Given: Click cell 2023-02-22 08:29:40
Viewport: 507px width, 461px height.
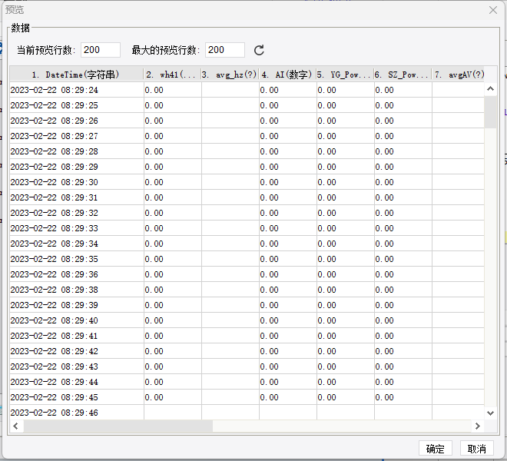Looking at the screenshot, I should coord(77,320).
